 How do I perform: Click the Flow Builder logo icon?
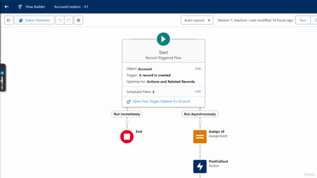tap(20, 6)
